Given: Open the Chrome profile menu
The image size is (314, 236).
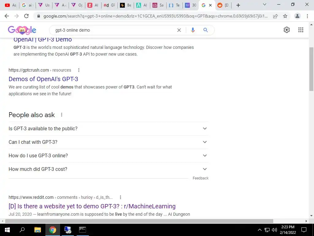Looking at the screenshot, I should tap(297, 16).
